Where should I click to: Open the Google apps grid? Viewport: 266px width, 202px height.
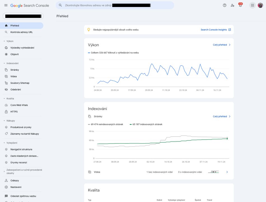click(252, 5)
